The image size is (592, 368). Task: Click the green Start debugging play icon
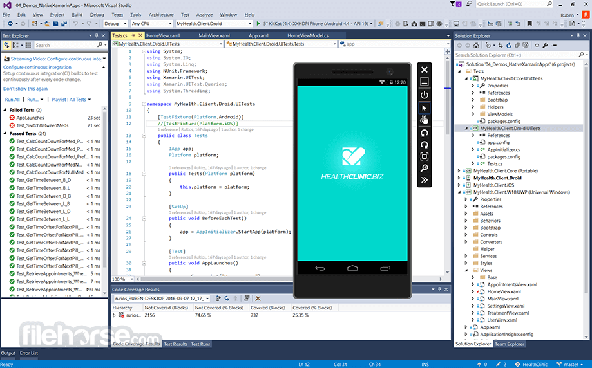click(258, 23)
